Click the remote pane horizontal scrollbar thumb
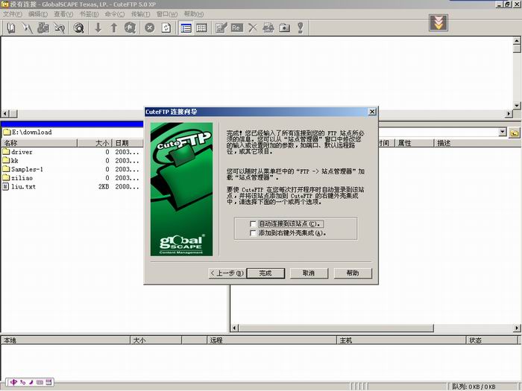The image size is (522, 391). tap(336, 328)
